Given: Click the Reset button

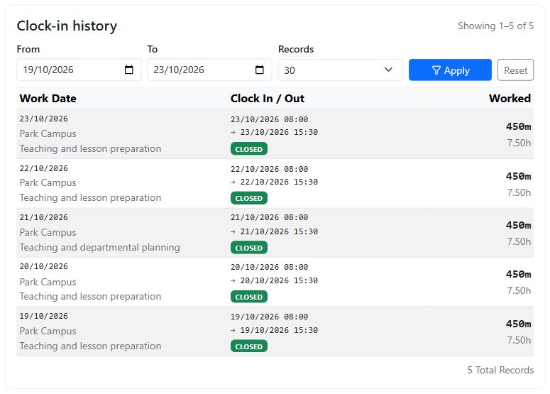Looking at the screenshot, I should (x=515, y=70).
